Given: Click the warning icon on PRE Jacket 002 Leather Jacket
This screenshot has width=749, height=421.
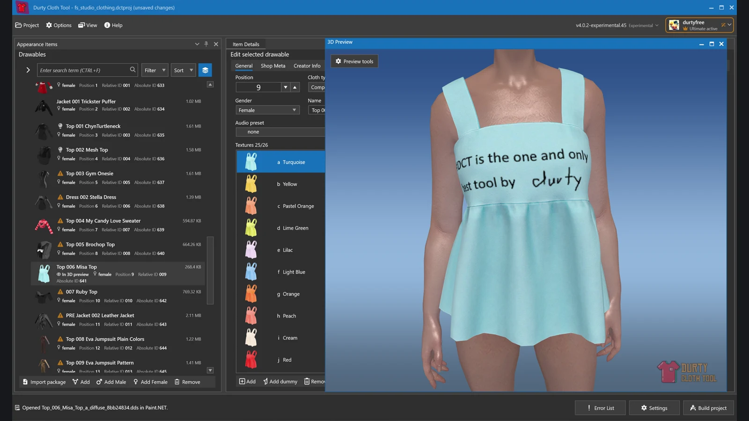Looking at the screenshot, I should tap(60, 315).
